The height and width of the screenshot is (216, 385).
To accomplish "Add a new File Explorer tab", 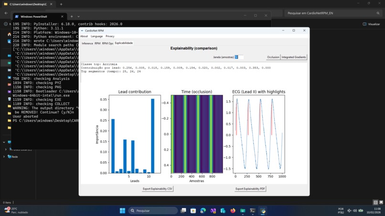I will tap(61, 4).
